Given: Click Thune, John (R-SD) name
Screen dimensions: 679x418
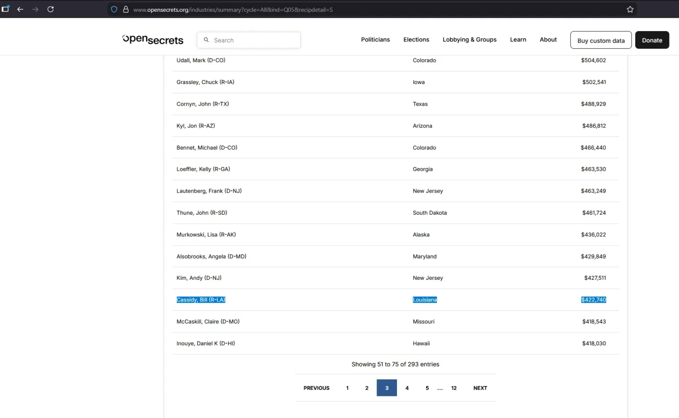Looking at the screenshot, I should tap(202, 213).
